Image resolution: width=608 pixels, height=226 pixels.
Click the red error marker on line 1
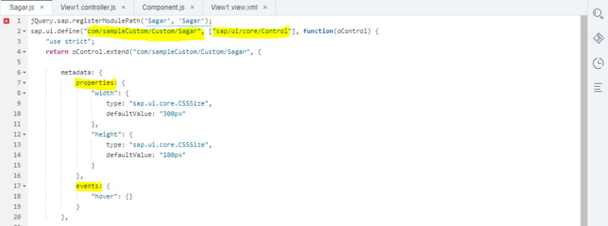coord(6,21)
